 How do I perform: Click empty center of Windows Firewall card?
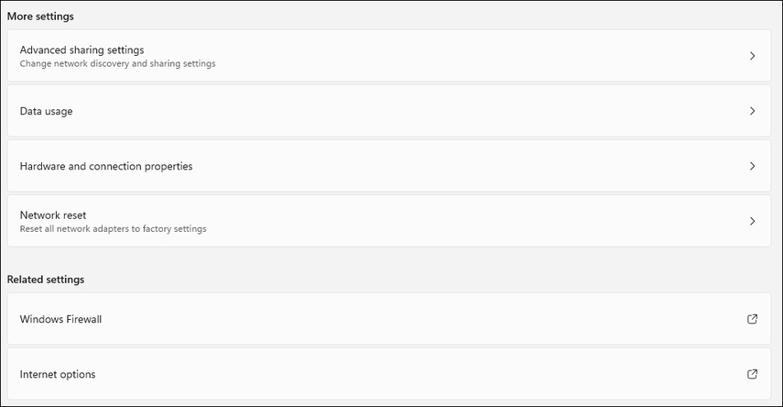coord(394,319)
